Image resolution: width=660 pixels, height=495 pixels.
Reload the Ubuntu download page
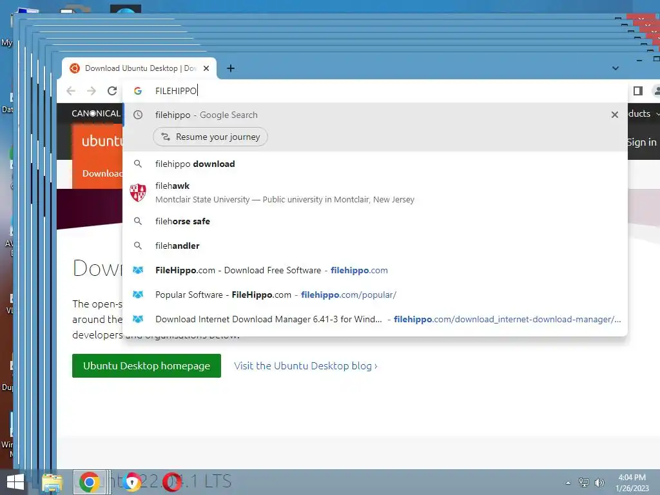(x=112, y=91)
